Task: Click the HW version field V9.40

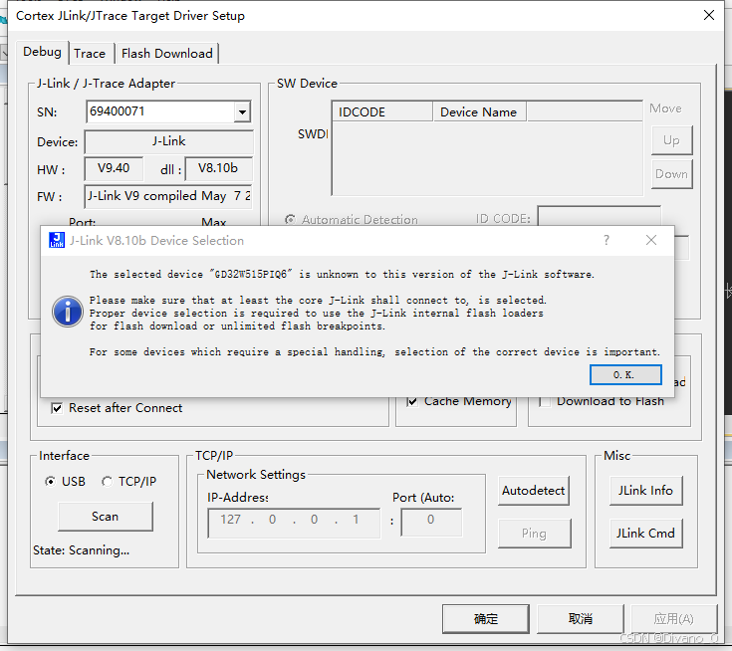Action: point(114,168)
